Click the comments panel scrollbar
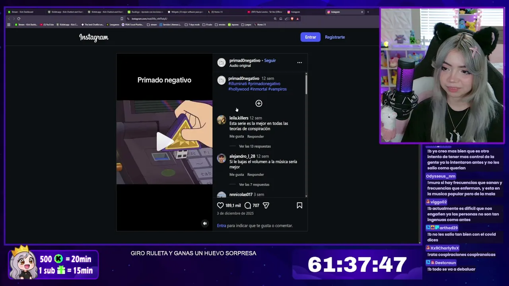Viewport: 509px width, 286px height. (306, 84)
